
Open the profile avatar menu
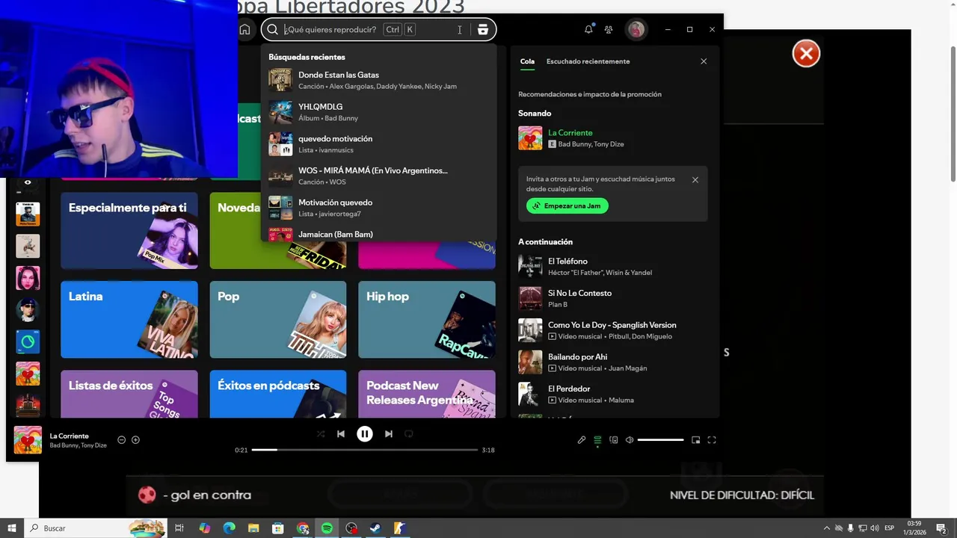click(x=636, y=29)
